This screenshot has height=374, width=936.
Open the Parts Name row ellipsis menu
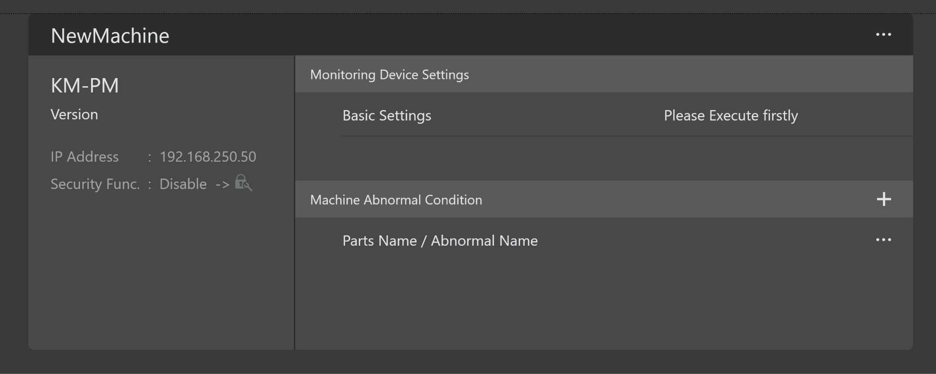coord(883,240)
